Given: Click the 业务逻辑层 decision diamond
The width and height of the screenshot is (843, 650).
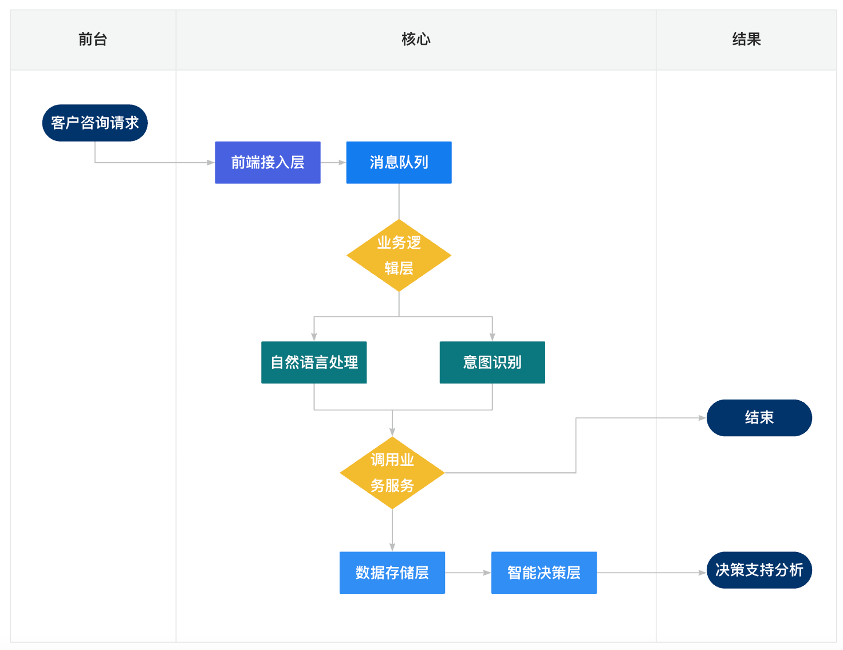Looking at the screenshot, I should 399,256.
